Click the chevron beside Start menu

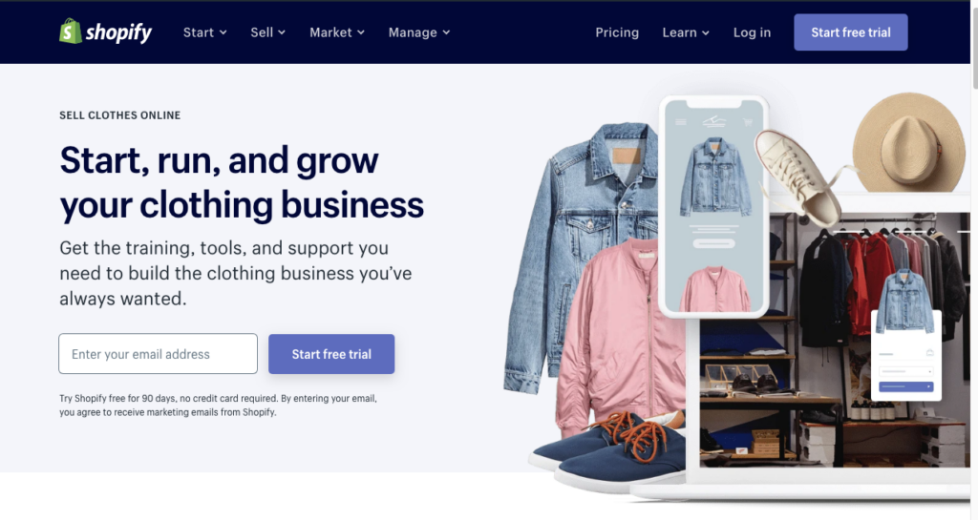coord(223,32)
